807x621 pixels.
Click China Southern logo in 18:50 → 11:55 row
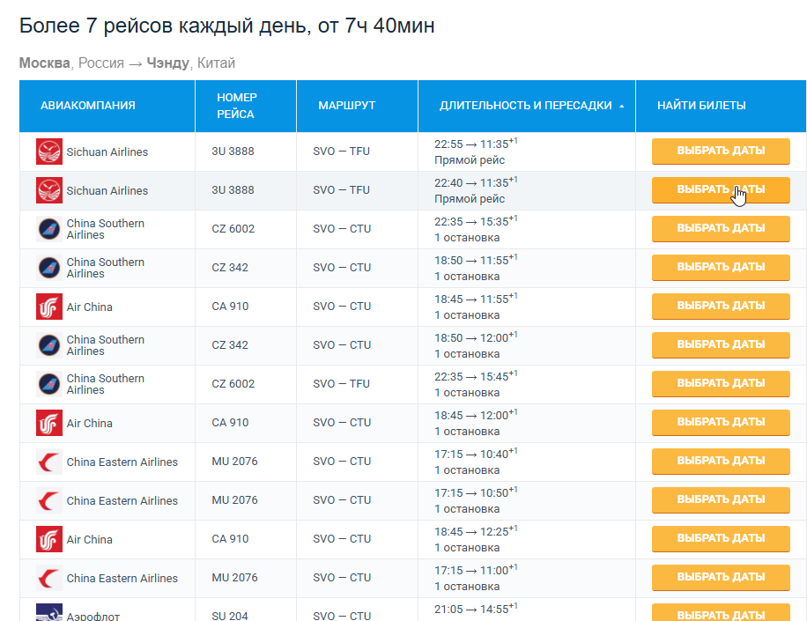tap(49, 268)
